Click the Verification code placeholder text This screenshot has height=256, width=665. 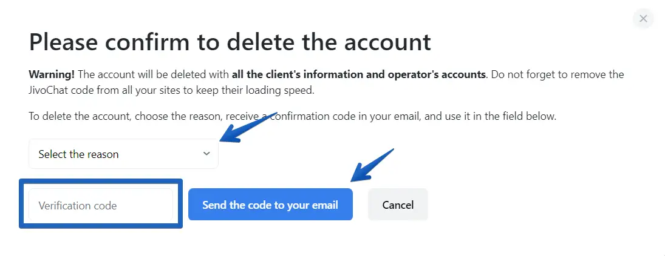coord(78,205)
